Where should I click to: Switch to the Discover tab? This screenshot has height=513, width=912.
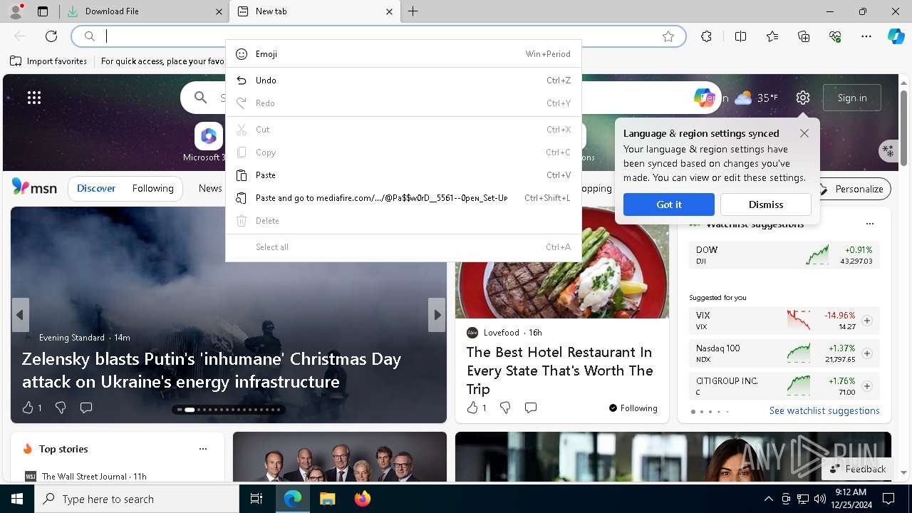click(x=96, y=189)
